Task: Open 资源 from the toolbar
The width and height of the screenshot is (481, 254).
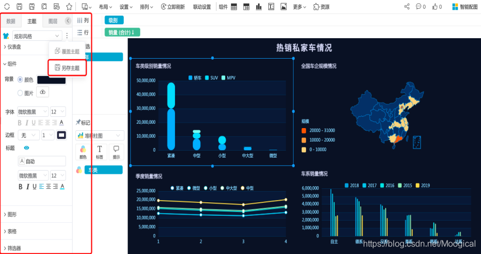Action: click(321, 7)
